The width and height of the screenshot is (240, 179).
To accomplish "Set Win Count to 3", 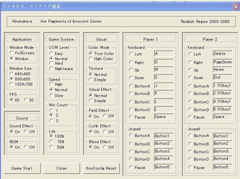I will (x=51, y=121).
